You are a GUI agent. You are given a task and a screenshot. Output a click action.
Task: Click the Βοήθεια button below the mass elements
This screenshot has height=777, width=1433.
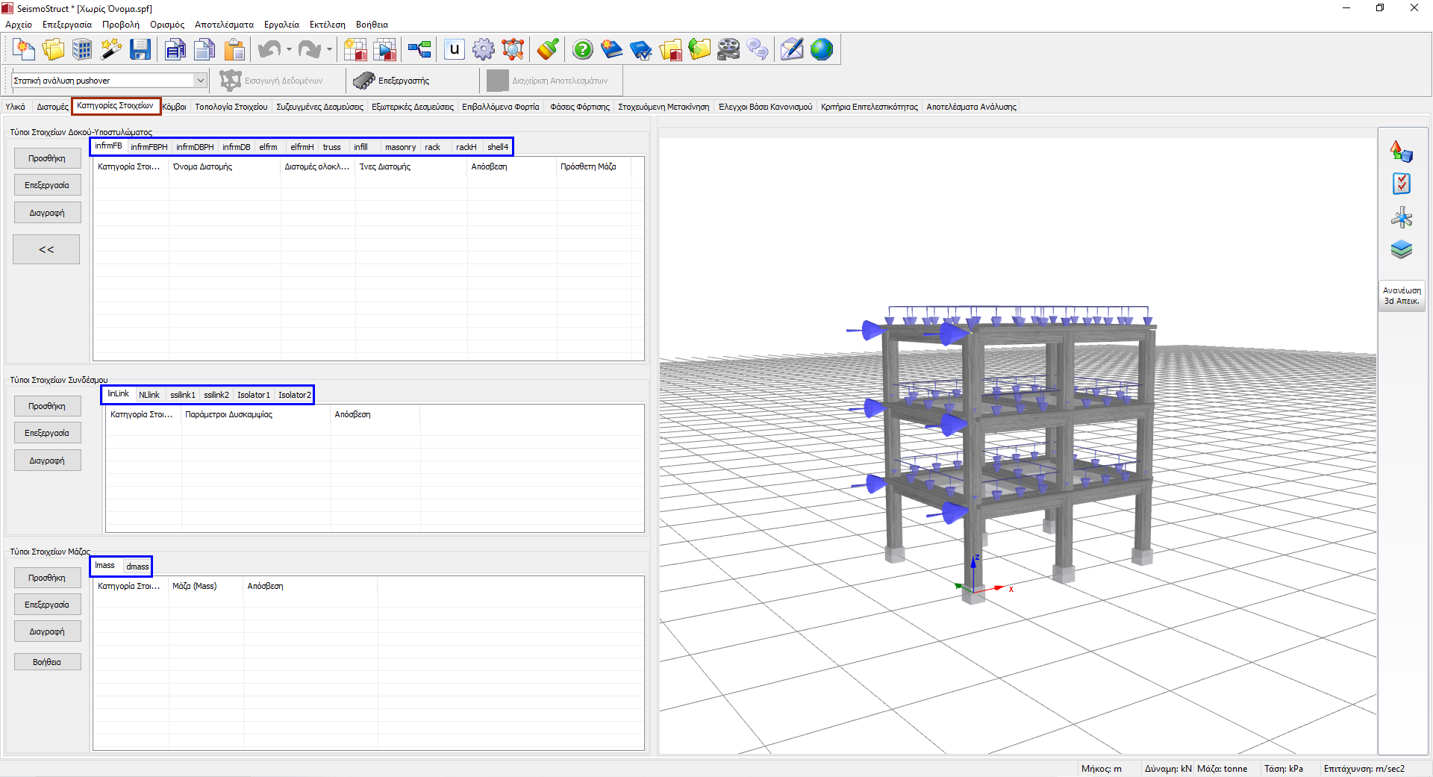47,662
